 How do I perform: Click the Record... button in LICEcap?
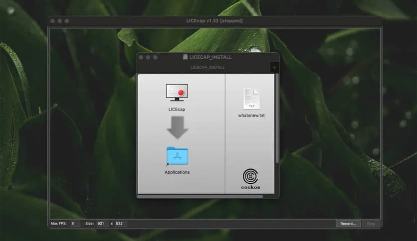tap(348, 224)
